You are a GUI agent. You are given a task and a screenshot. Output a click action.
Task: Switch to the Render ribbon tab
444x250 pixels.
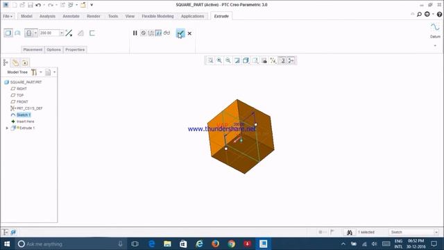[x=94, y=16]
